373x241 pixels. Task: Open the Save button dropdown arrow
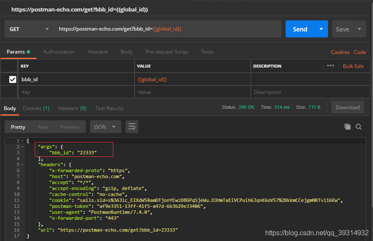click(359, 29)
